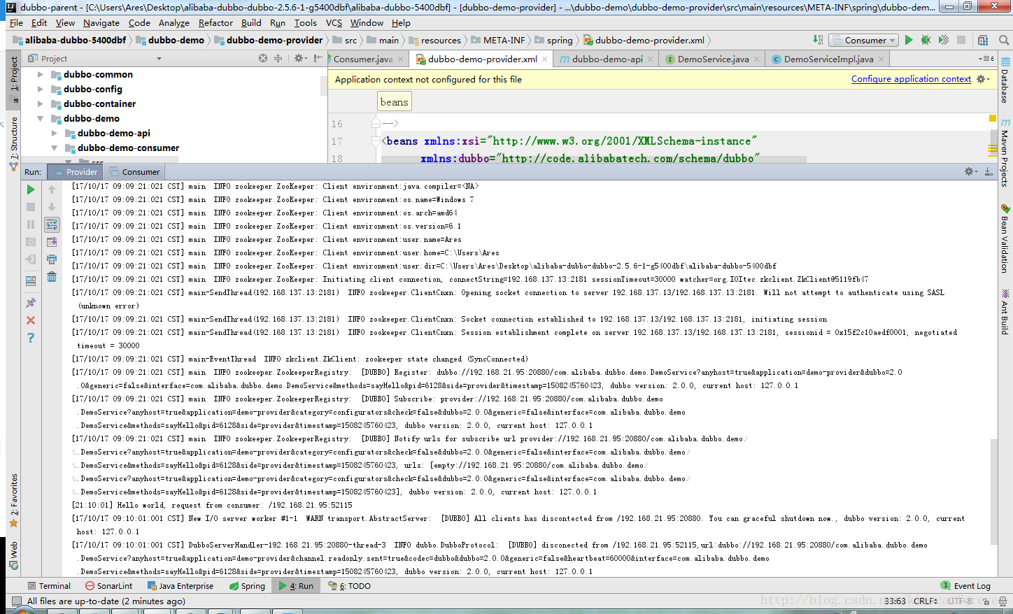
Task: Click the down stack trace arrow icon
Action: pos(52,207)
